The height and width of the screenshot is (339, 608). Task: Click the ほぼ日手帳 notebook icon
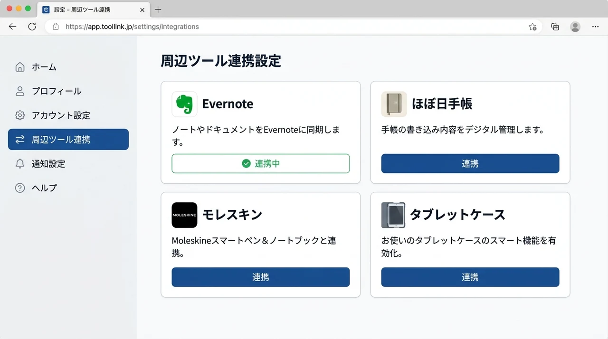point(394,104)
